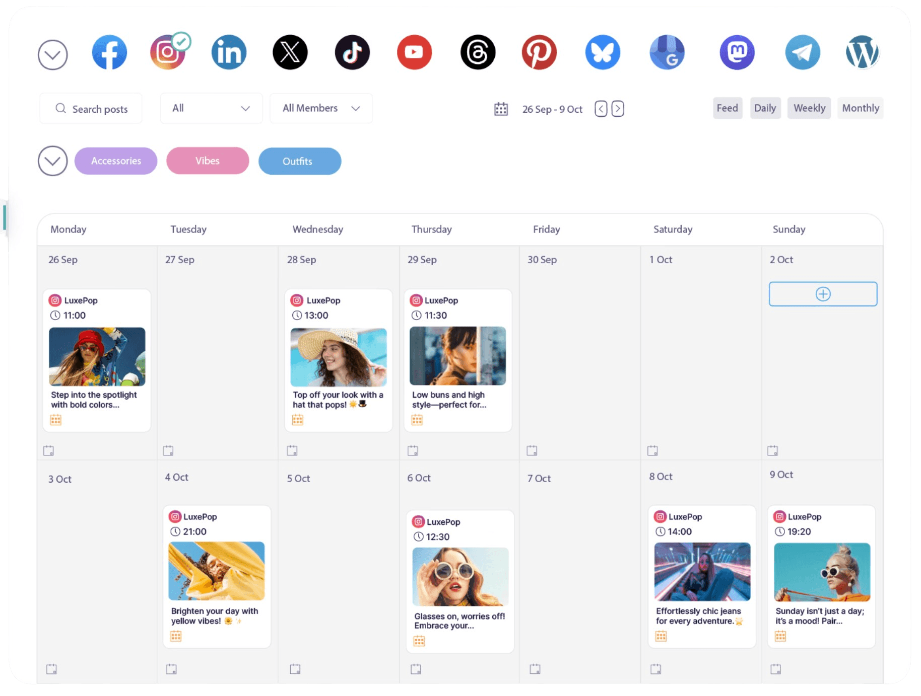The width and height of the screenshot is (921, 696).
Task: Select the Google Business Profile icon
Action: (x=667, y=52)
